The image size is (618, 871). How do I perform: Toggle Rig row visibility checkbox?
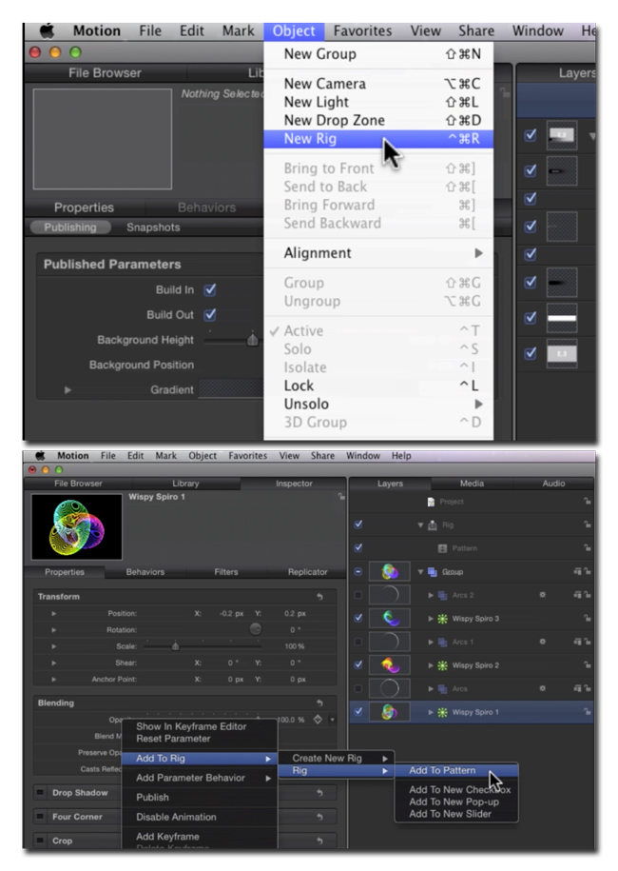[358, 525]
